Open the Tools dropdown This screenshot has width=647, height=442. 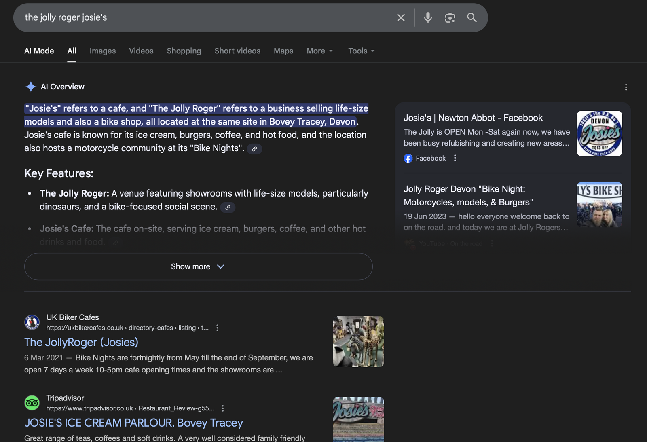click(361, 51)
